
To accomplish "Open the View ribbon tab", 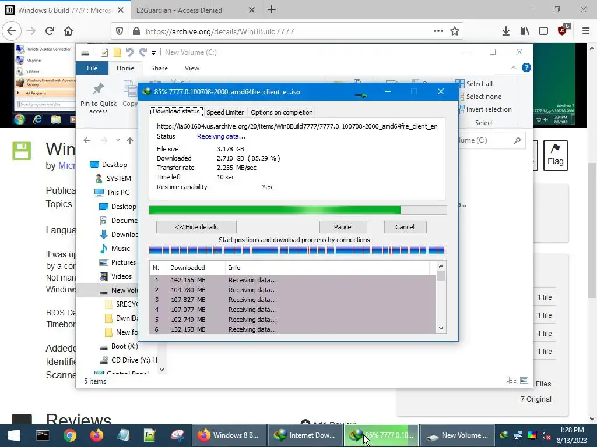I will coord(192,68).
